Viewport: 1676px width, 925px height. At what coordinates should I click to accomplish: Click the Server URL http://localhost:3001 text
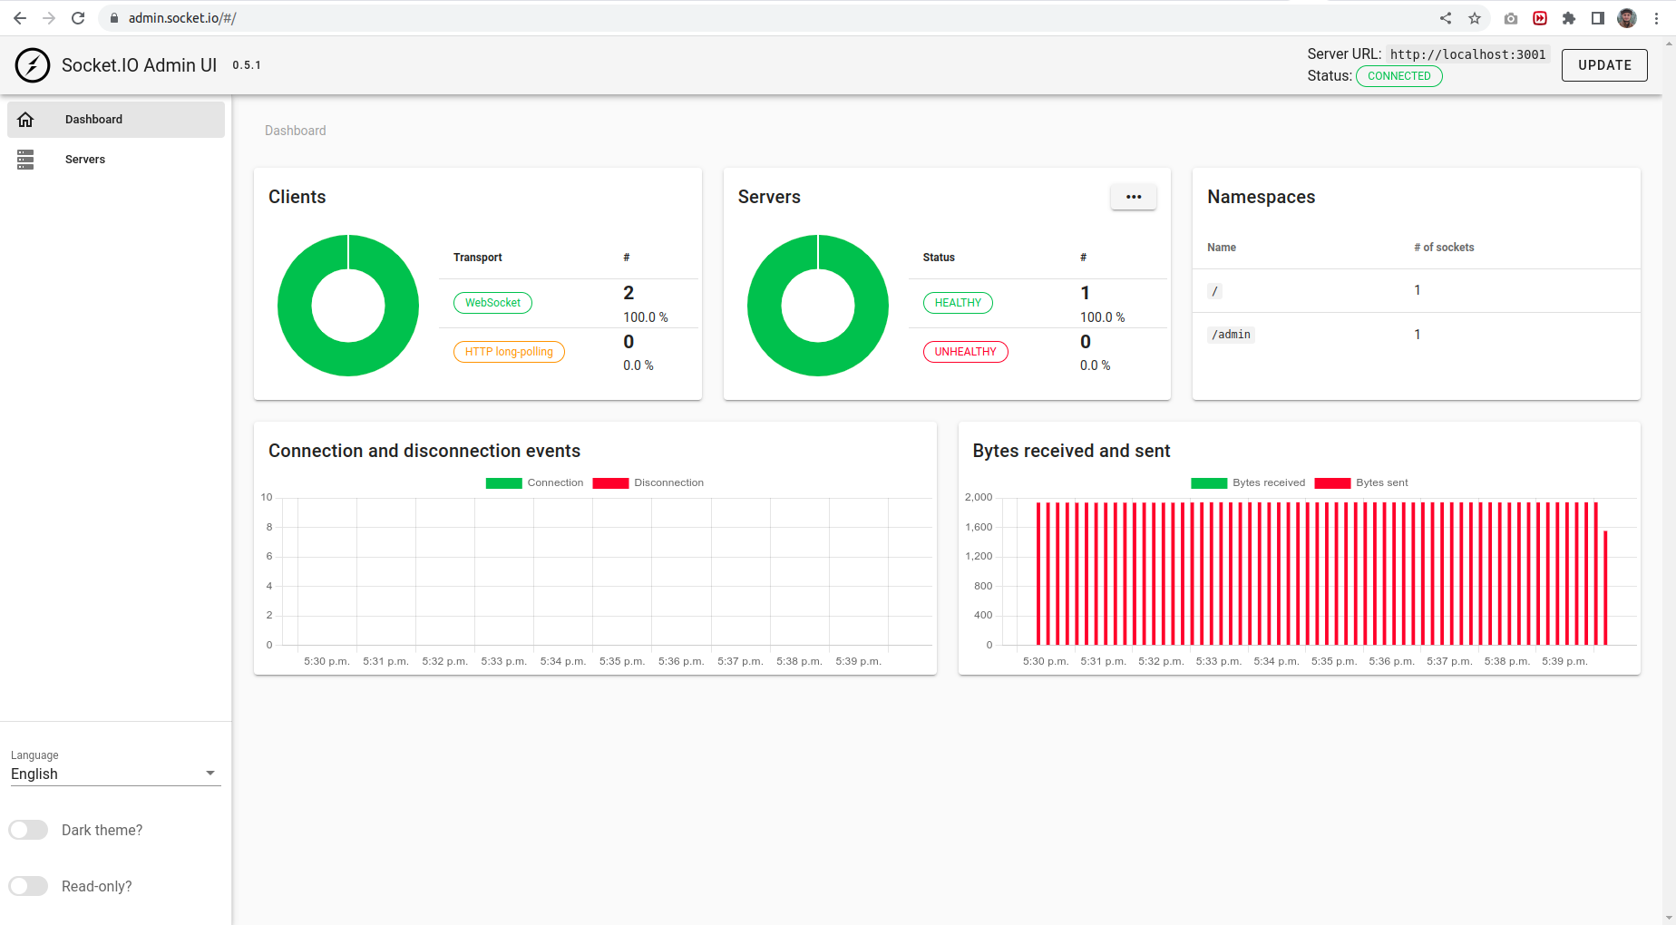pos(1467,54)
